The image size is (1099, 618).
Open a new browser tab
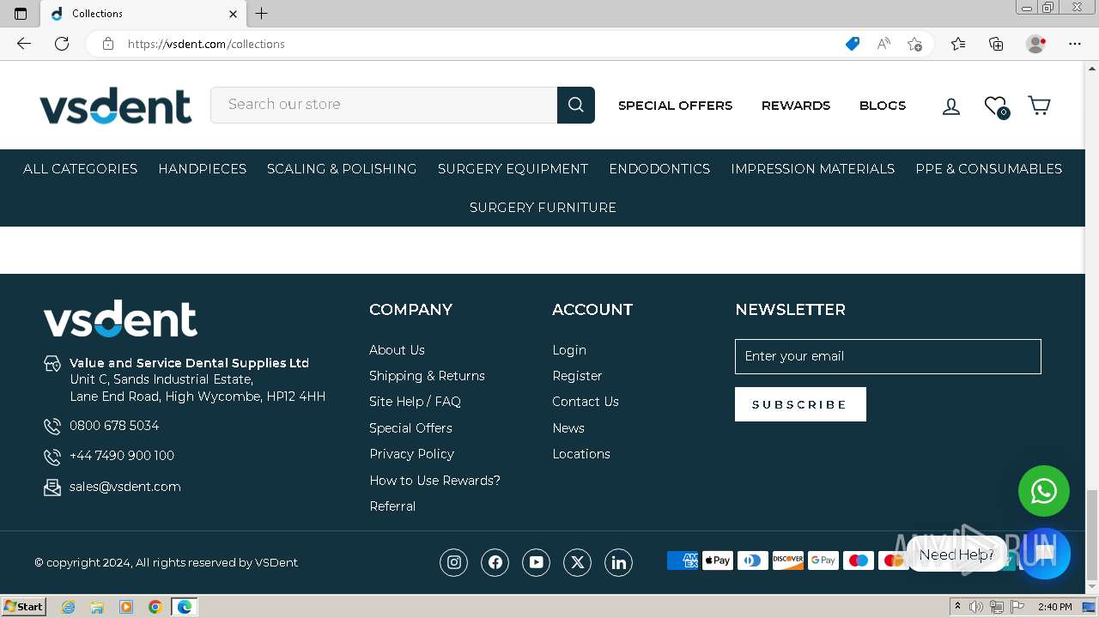262,13
